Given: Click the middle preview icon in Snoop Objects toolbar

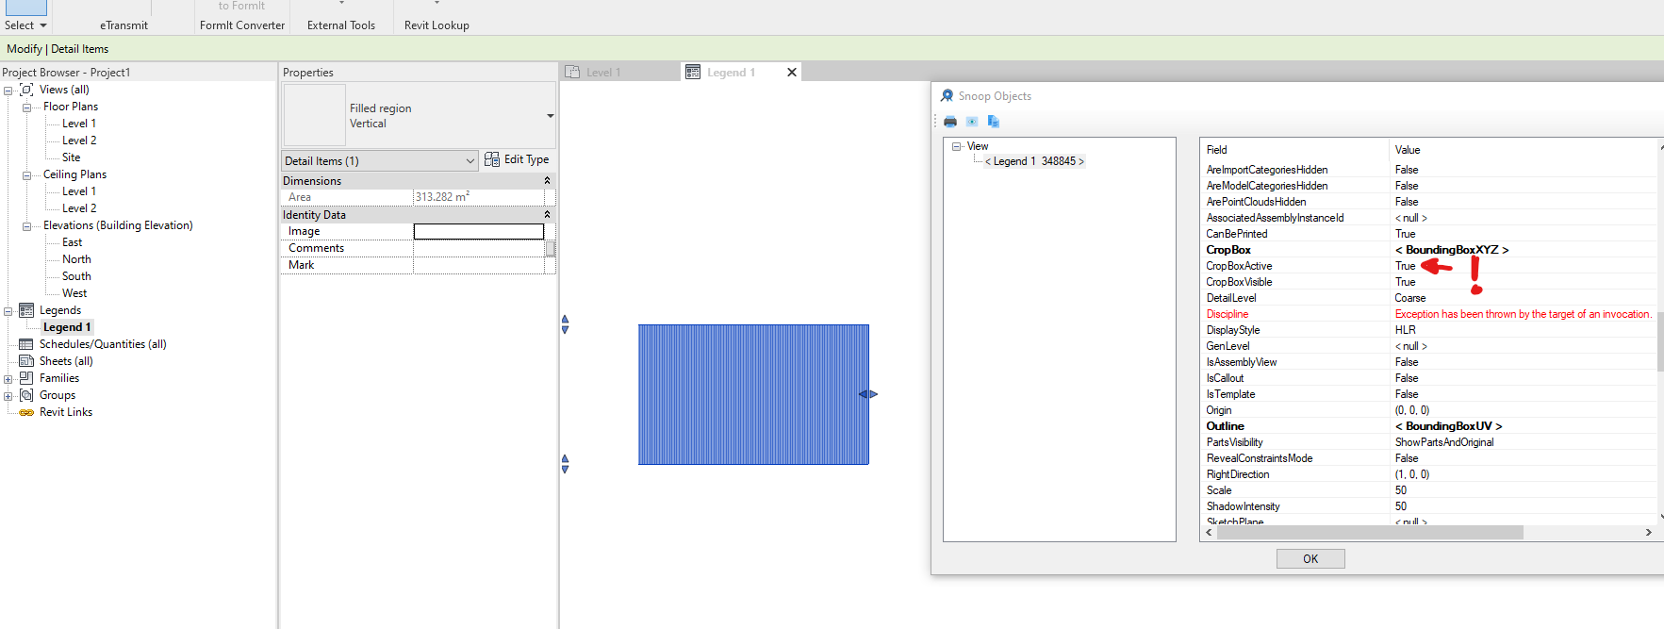Looking at the screenshot, I should tap(972, 122).
